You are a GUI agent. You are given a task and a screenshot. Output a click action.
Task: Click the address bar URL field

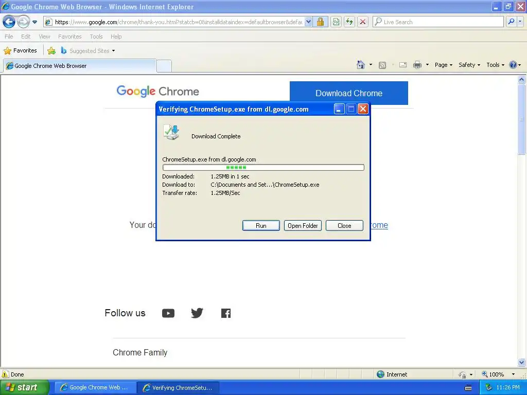178,22
